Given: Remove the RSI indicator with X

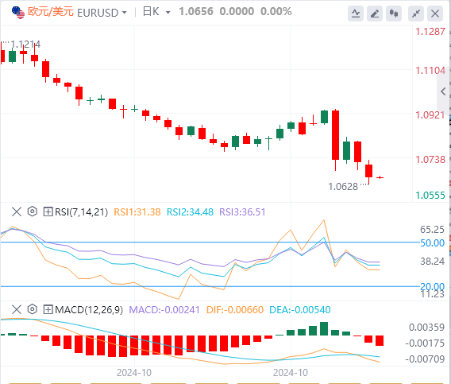Looking at the screenshot, I should pyautogui.click(x=17, y=211).
